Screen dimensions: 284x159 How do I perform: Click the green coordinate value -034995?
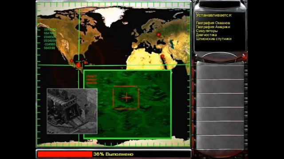[50, 44]
